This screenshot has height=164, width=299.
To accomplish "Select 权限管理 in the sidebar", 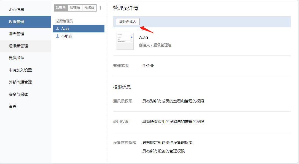I will pyautogui.click(x=25, y=22).
